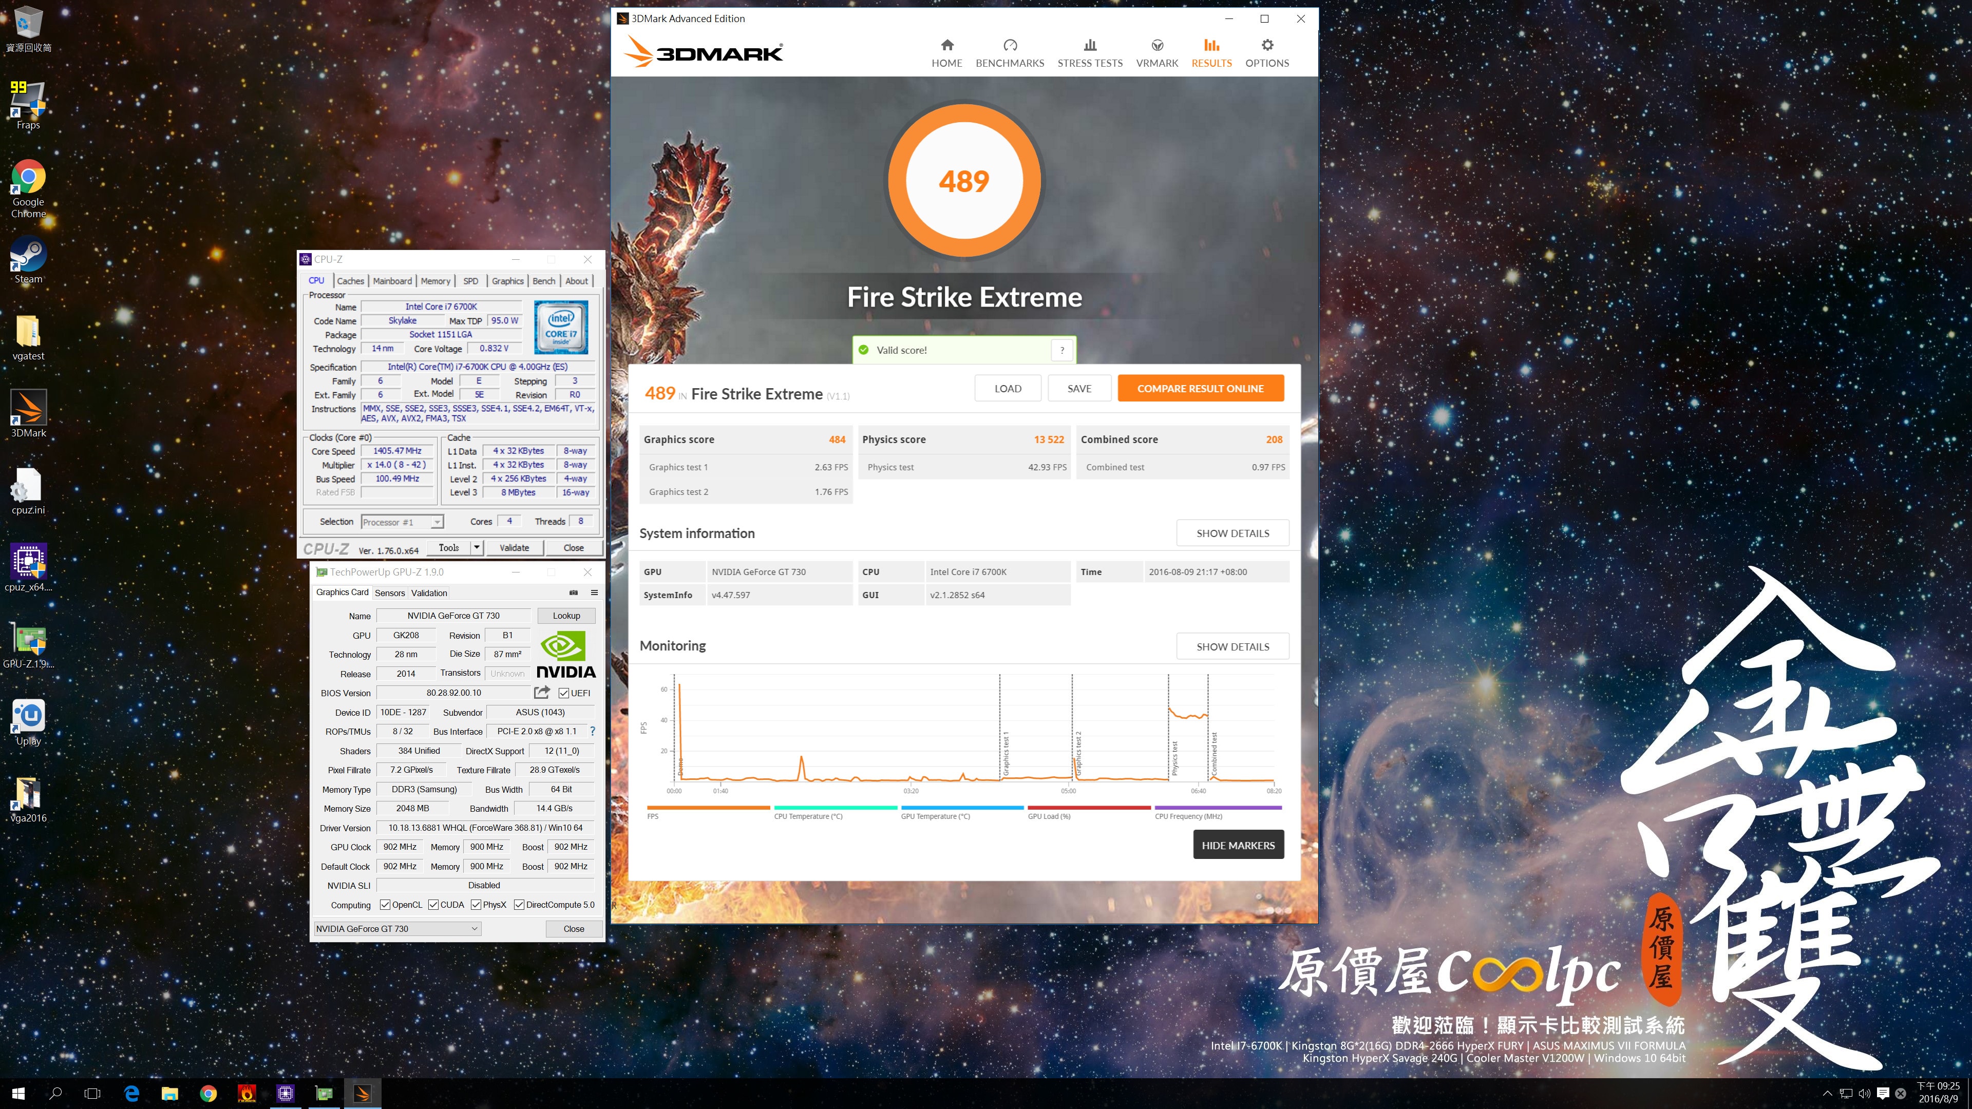Open the CPU-Z Processor #1 selection dropdown
The height and width of the screenshot is (1109, 1972).
click(402, 522)
